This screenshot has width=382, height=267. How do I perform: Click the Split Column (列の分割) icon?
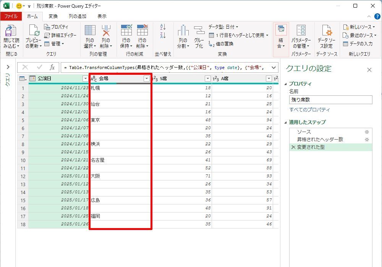pos(183,31)
